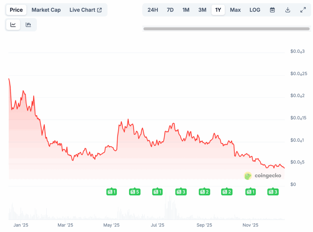Switch to candlestick chart view
The width and height of the screenshot is (313, 232).
[28, 25]
